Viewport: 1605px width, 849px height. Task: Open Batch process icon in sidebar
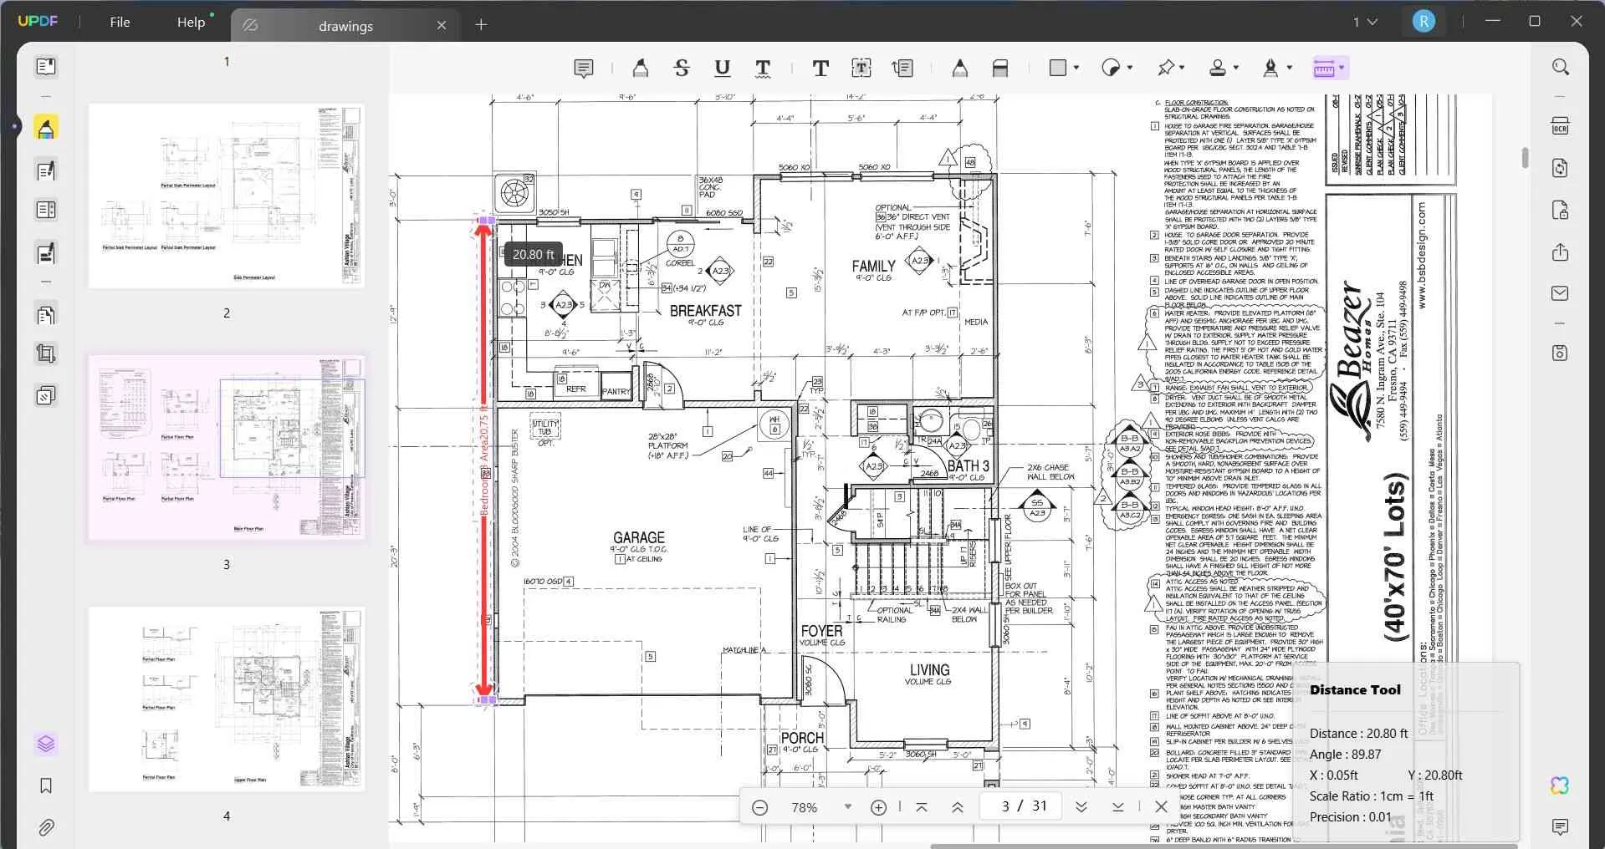point(46,394)
